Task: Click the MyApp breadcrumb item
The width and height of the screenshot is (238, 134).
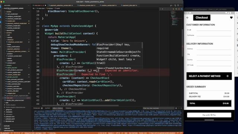Action: tap(49, 9)
